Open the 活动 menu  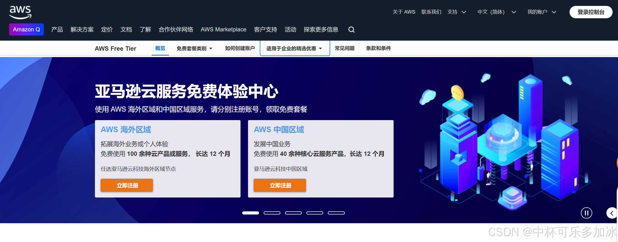[290, 30]
